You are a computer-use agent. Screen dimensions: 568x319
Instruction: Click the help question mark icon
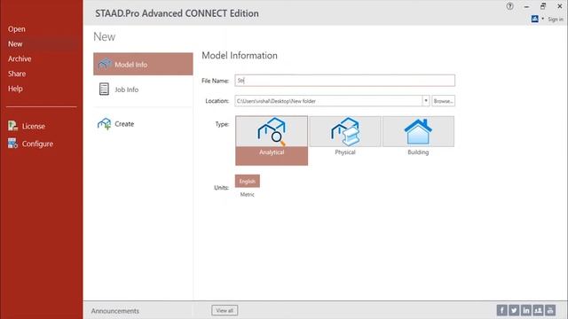[510, 6]
